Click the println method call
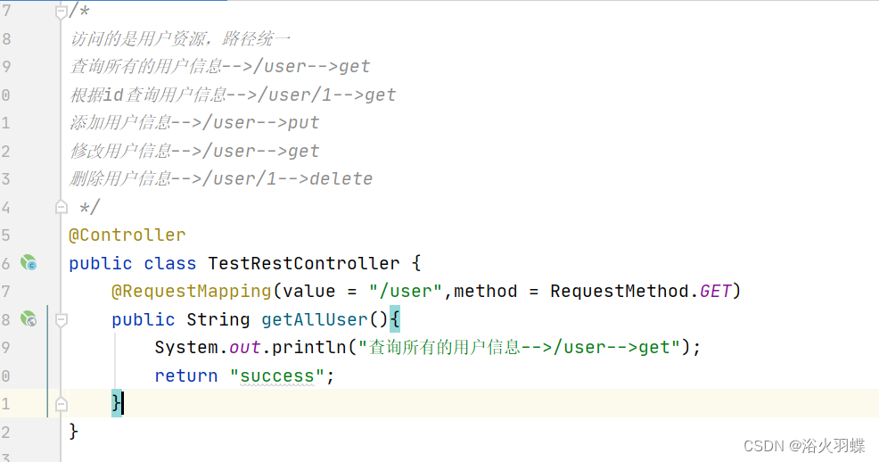This screenshot has height=462, width=879. pyautogui.click(x=308, y=348)
